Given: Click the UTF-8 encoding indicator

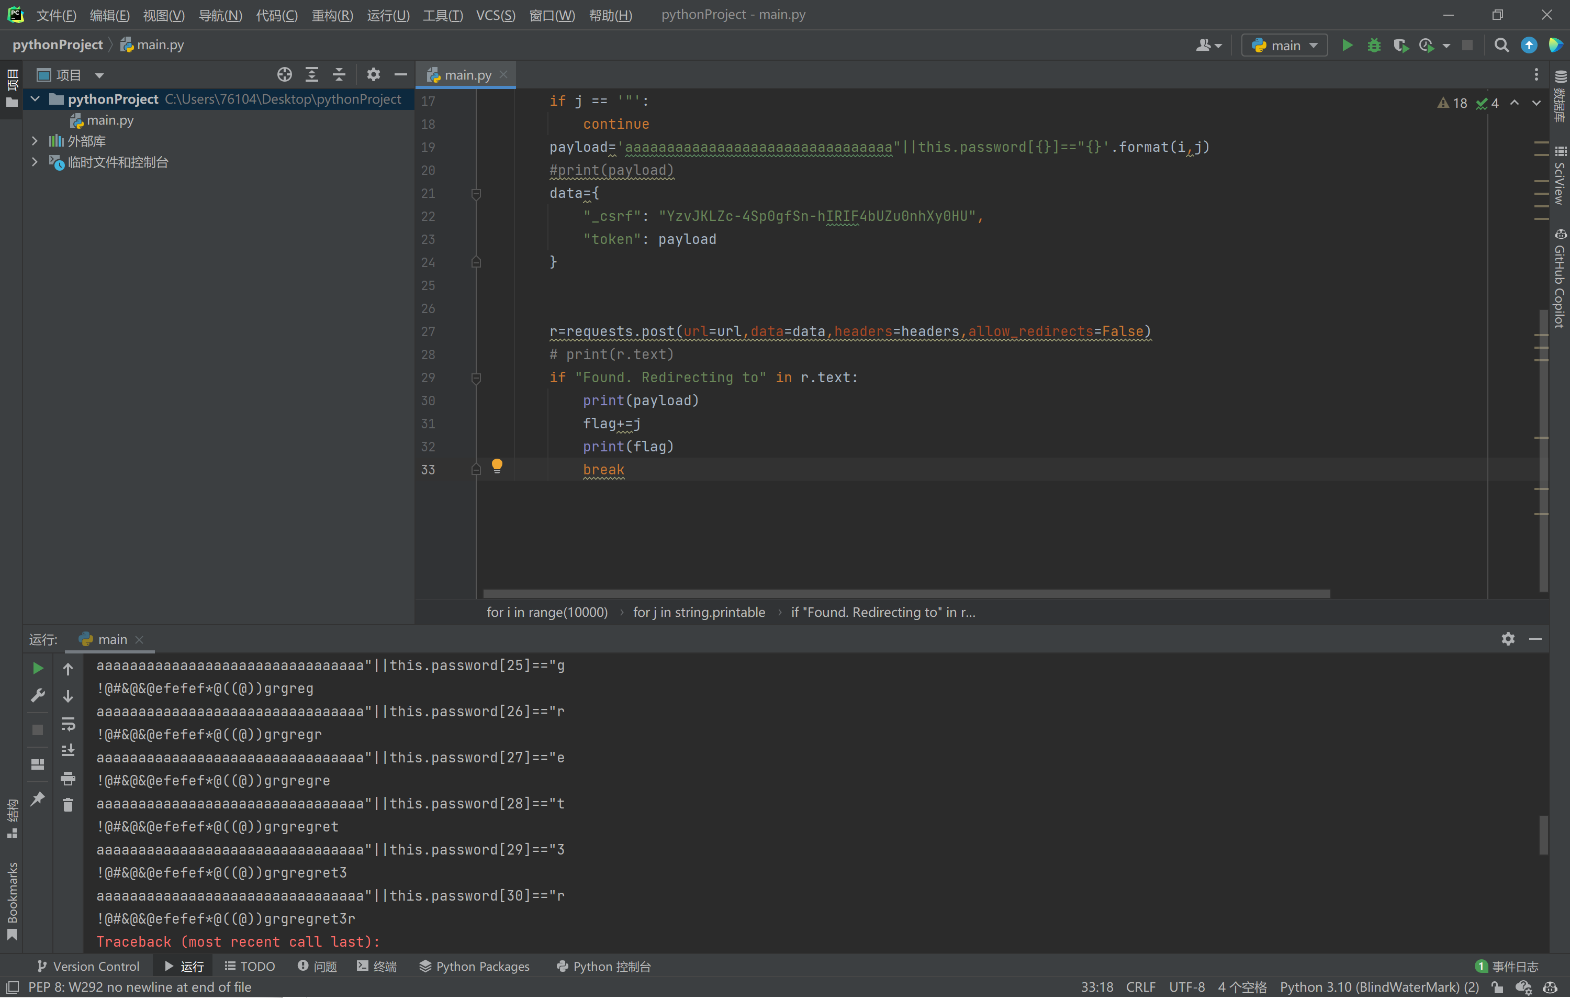Looking at the screenshot, I should (1186, 988).
